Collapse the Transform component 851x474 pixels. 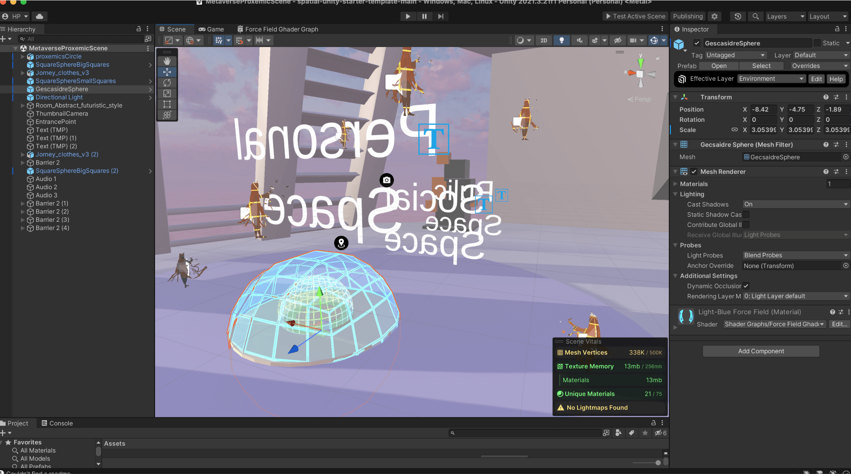[x=675, y=97]
